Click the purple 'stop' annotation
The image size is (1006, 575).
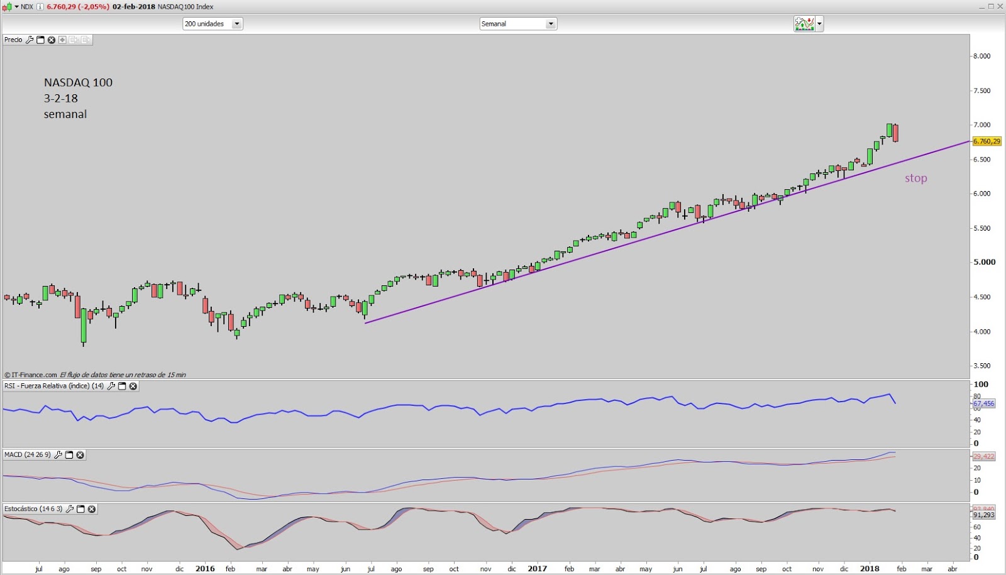(x=916, y=178)
